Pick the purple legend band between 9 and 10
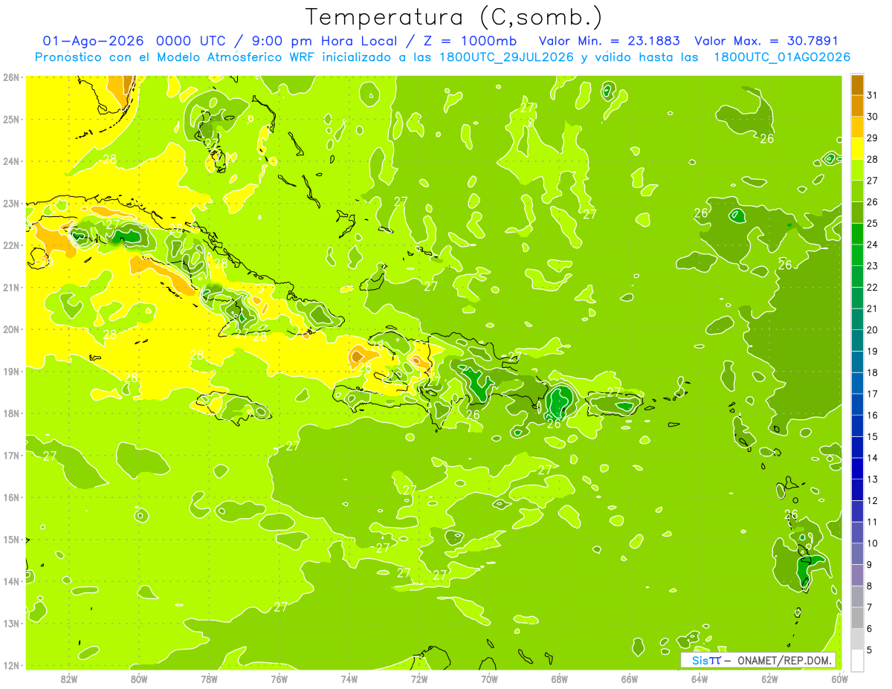This screenshot has width=892, height=689. [857, 554]
